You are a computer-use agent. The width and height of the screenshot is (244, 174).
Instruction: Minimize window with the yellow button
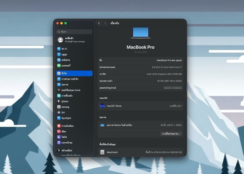coord(61,23)
